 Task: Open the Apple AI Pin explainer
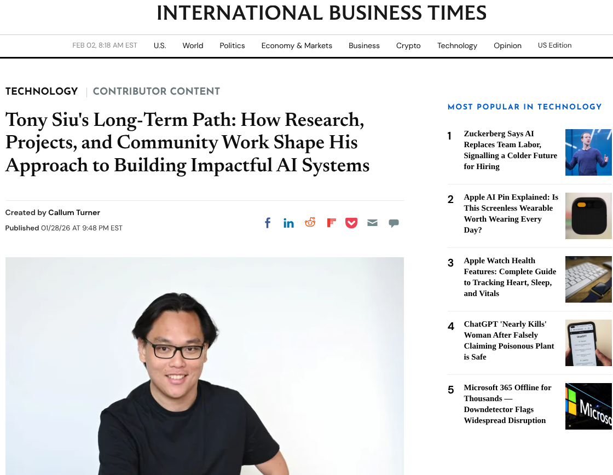click(x=511, y=213)
